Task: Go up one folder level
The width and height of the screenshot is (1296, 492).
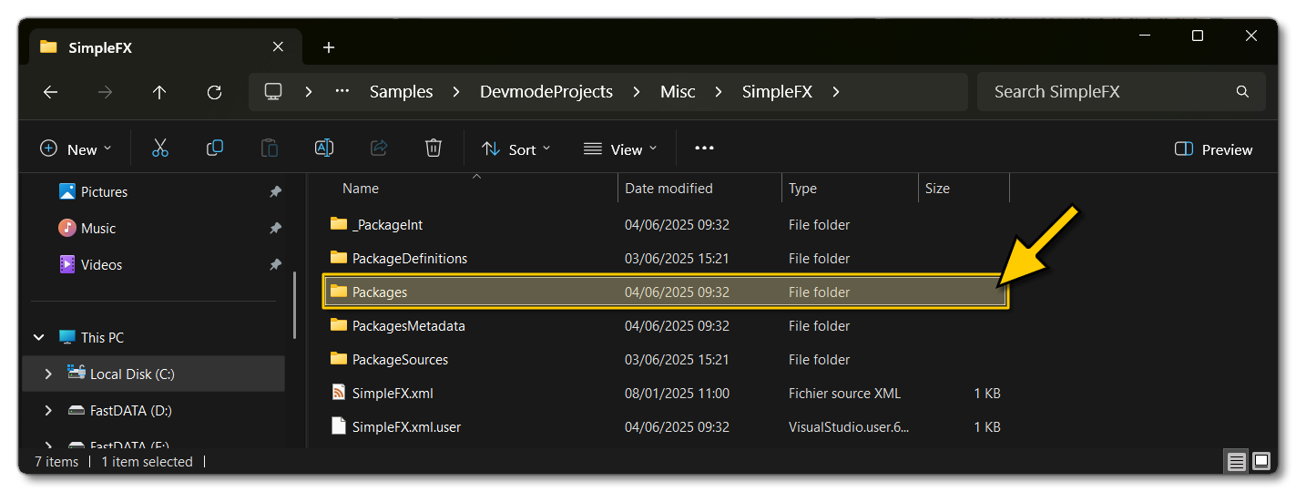Action: (159, 92)
